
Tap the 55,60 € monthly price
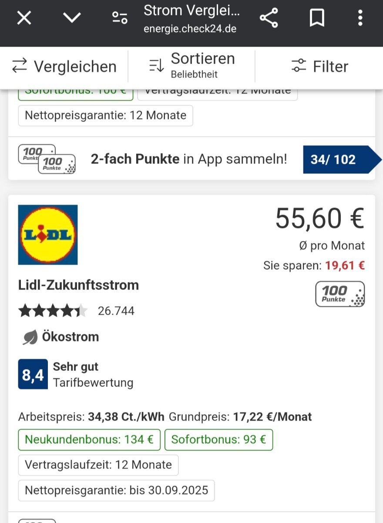click(320, 218)
